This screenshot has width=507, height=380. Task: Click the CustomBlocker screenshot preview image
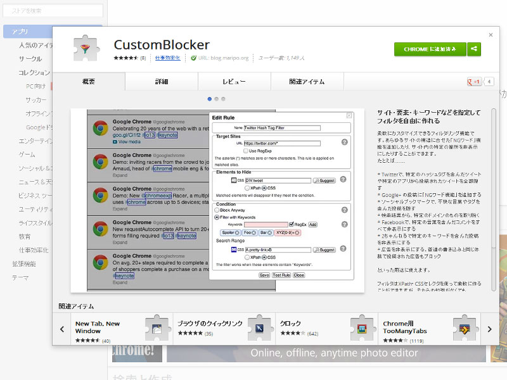(217, 201)
